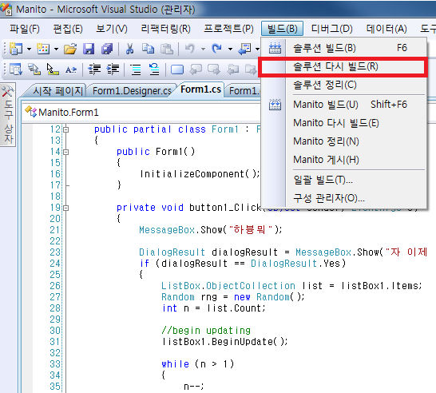Click the Add New Item icon

[x=43, y=49]
